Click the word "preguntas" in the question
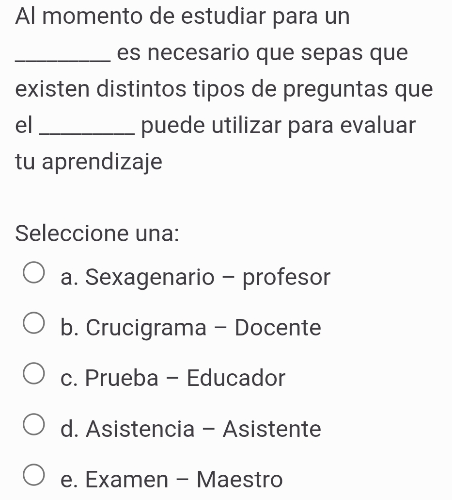 click(x=336, y=90)
